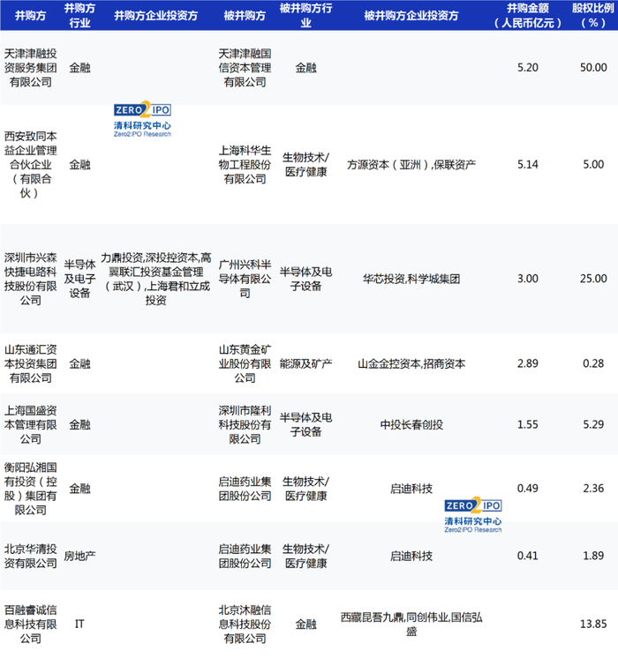Click the 并购金额(人民币亿元) column header

click(528, 16)
